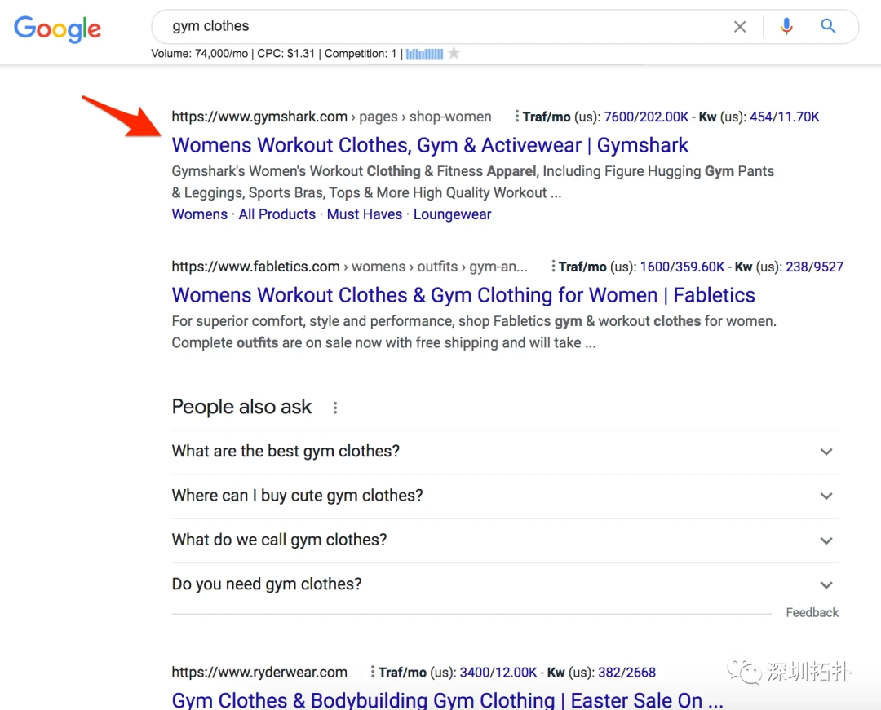Clear the search box with the X icon
Image resolution: width=881 pixels, height=710 pixels.
point(740,26)
